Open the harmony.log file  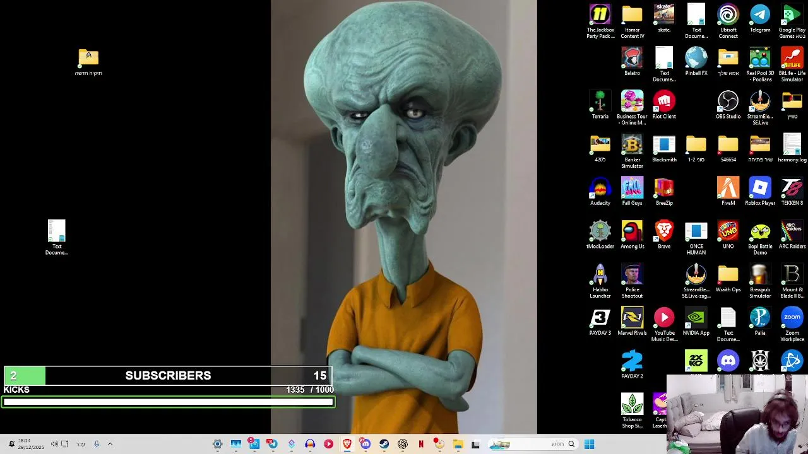(792, 148)
